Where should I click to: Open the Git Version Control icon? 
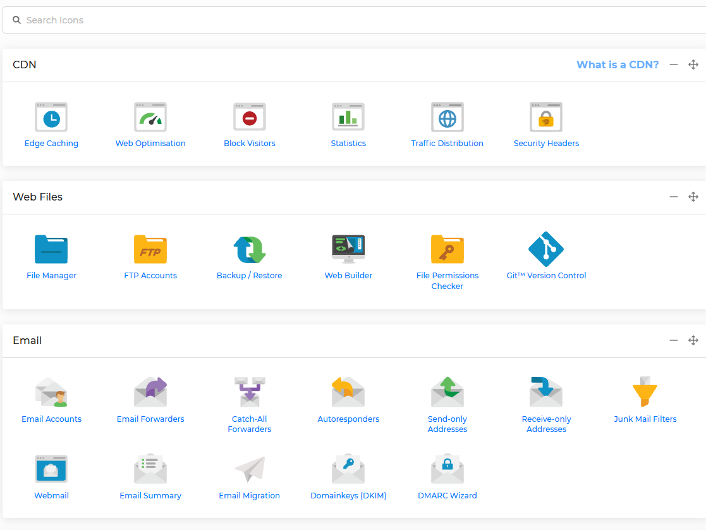(x=546, y=249)
